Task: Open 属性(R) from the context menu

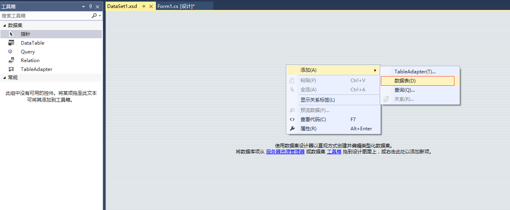Action: (333, 128)
